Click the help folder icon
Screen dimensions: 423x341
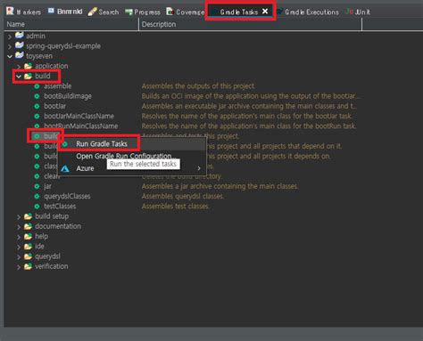29,237
